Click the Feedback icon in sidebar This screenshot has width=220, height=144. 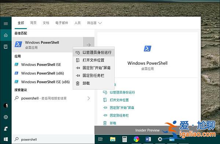6,128
